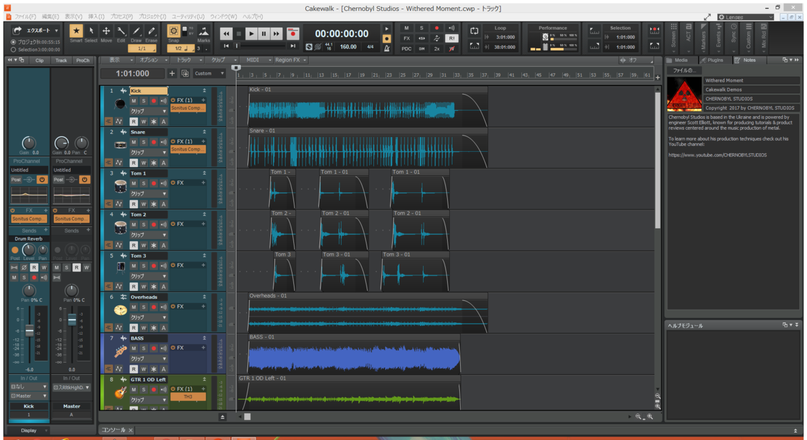Expand the Kick track clip dropdown
The height and width of the screenshot is (440, 807).
pyautogui.click(x=148, y=111)
